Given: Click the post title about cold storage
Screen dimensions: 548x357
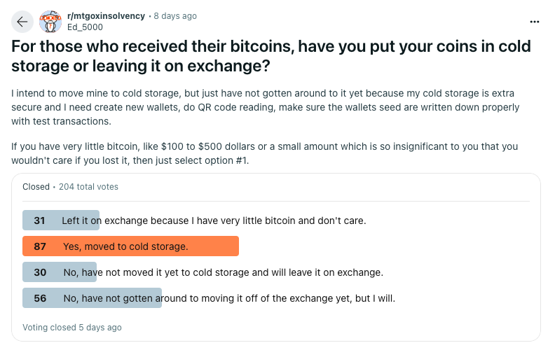Looking at the screenshot, I should click(x=271, y=56).
